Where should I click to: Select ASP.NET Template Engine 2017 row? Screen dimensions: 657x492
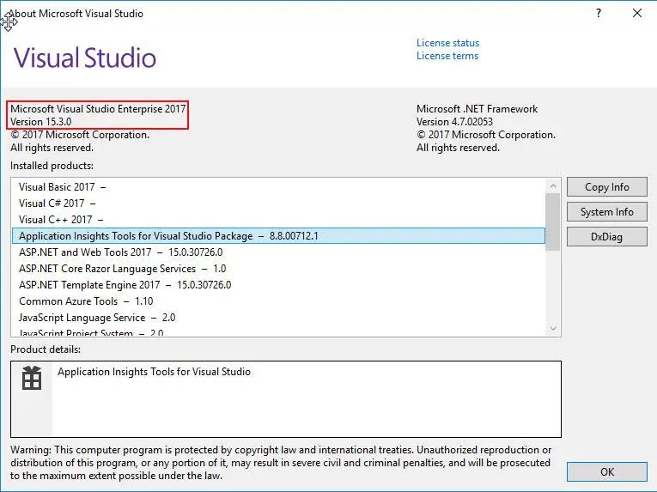[278, 285]
